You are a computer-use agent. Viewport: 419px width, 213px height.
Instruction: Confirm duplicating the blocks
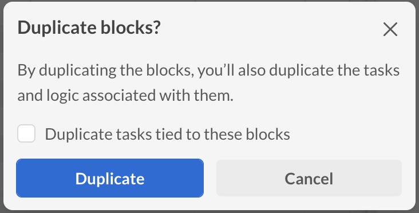pos(110,178)
